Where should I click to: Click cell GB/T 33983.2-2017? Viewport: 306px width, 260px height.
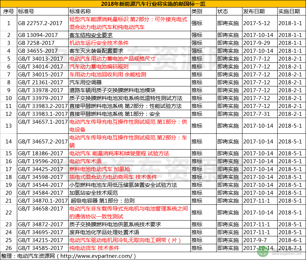[43, 106]
